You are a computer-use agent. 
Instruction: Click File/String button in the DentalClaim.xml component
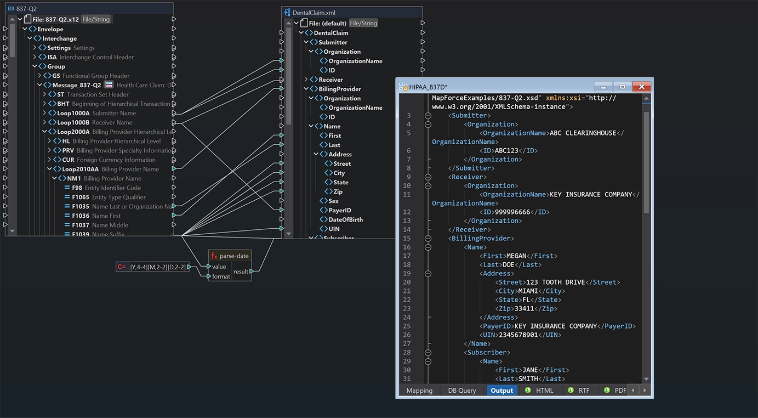[364, 23]
